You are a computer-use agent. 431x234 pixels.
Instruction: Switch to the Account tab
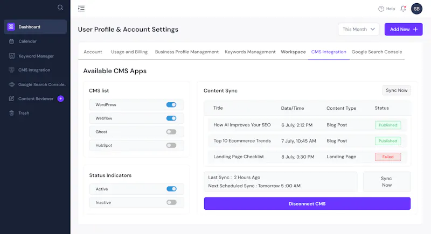coord(93,52)
